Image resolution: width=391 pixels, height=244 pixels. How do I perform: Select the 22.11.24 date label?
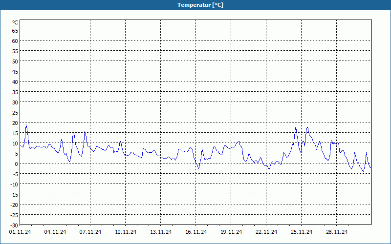[x=266, y=232]
